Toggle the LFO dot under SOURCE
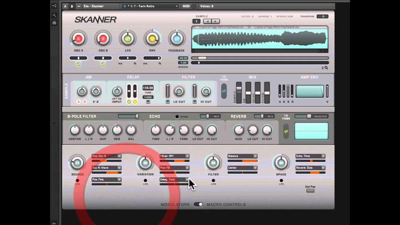Image resolution: width=400 pixels, height=225 pixels. [x=77, y=181]
